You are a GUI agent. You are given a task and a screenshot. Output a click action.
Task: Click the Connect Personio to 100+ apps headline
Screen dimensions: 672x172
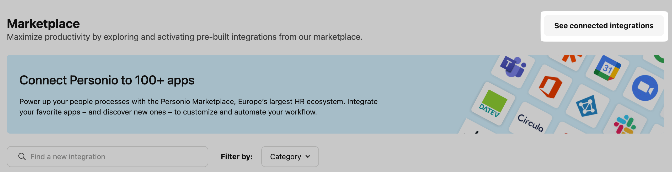pyautogui.click(x=107, y=80)
